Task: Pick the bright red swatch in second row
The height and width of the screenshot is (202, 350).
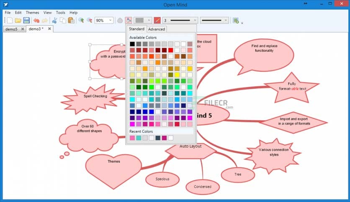Action: 170,50
